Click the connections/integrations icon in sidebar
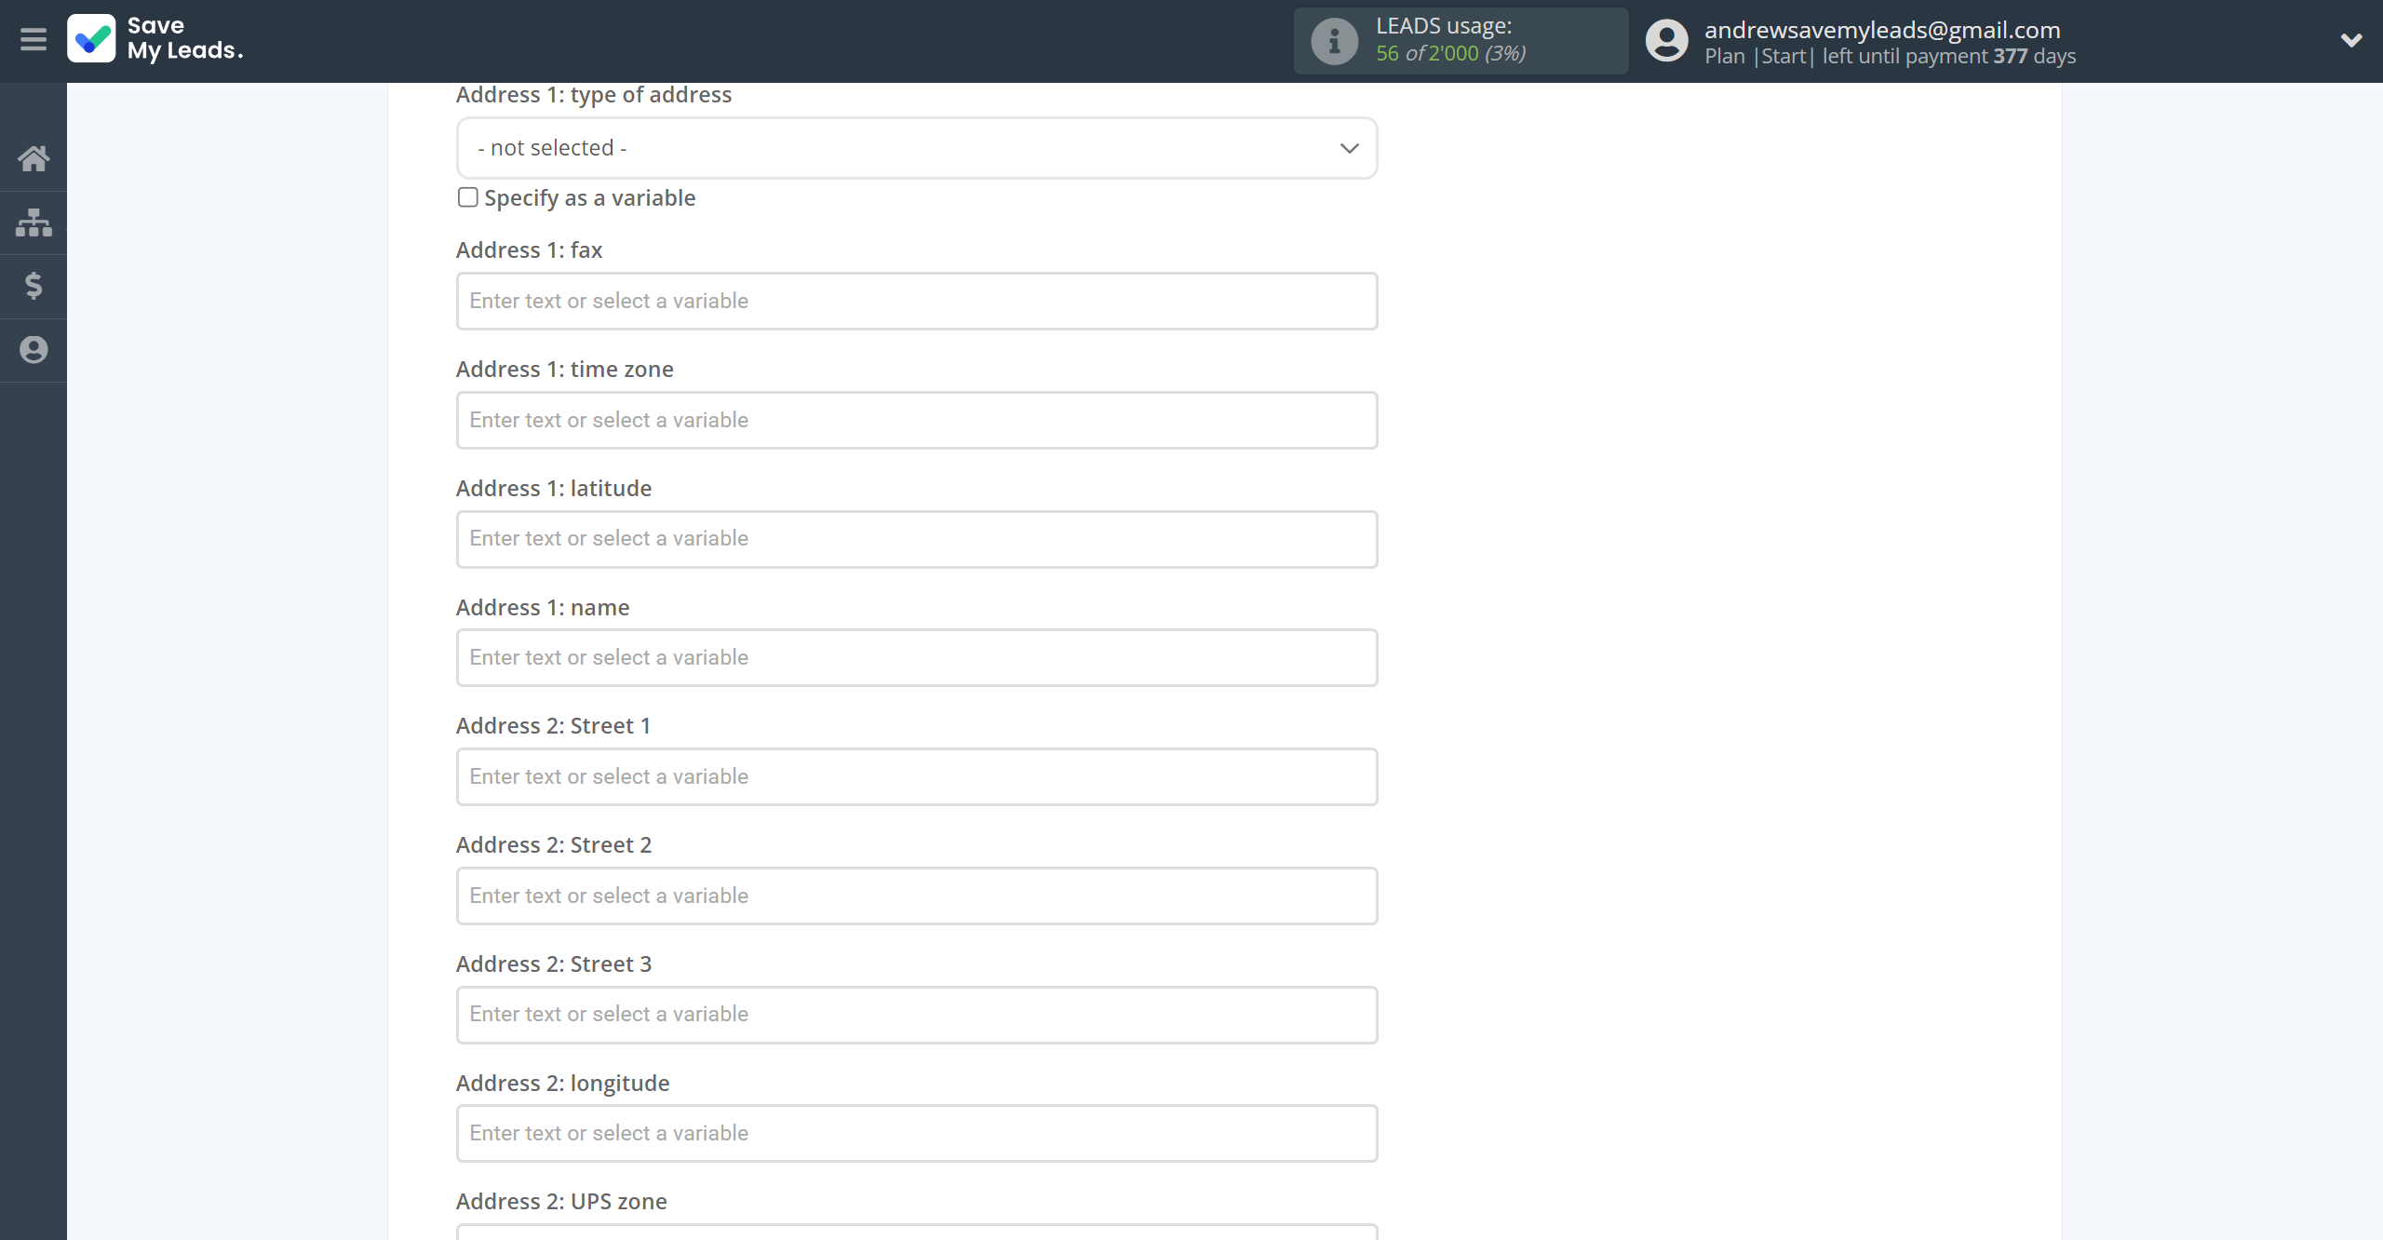Screen dimensions: 2383x1240 (34, 222)
